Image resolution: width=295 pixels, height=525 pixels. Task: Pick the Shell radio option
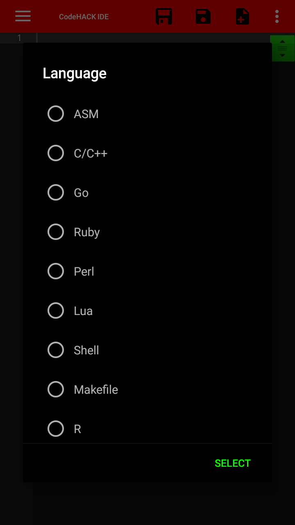point(56,350)
